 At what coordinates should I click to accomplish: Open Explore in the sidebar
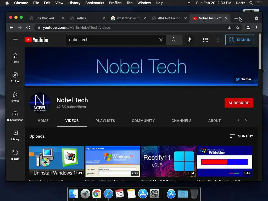15,77
